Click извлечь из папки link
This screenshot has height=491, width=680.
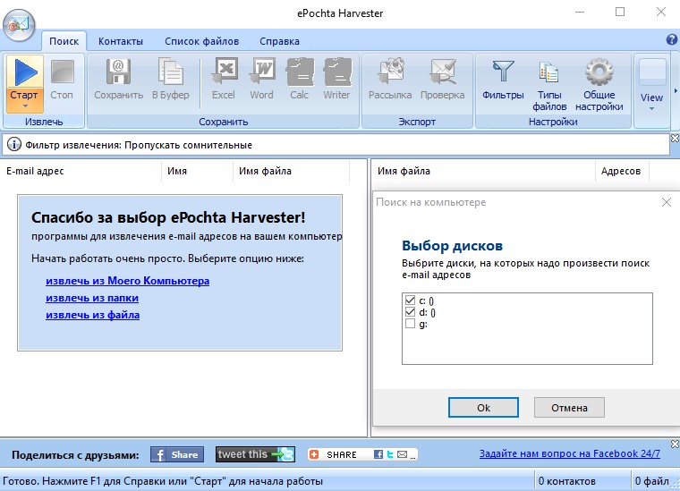[x=92, y=298]
